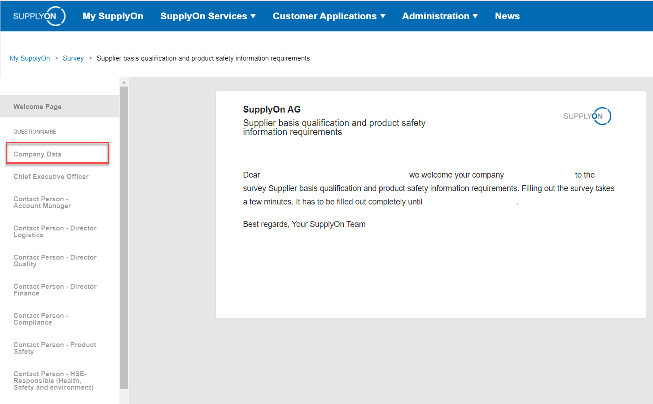The width and height of the screenshot is (653, 404).
Task: Open the Chief Executive Officer section
Action: (51, 177)
